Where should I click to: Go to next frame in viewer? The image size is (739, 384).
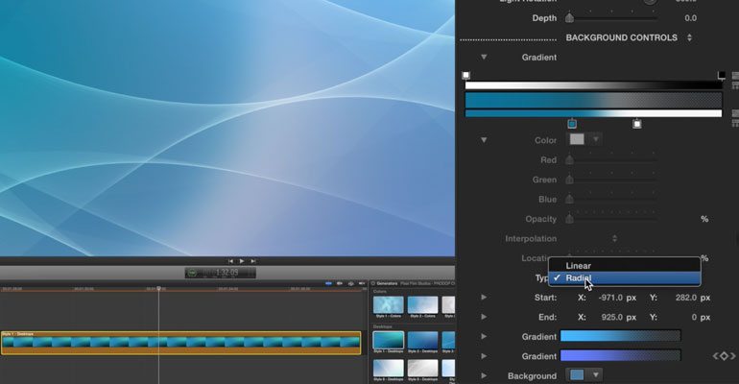pyautogui.click(x=253, y=261)
